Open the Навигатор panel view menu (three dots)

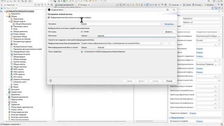click(x=45, y=5)
